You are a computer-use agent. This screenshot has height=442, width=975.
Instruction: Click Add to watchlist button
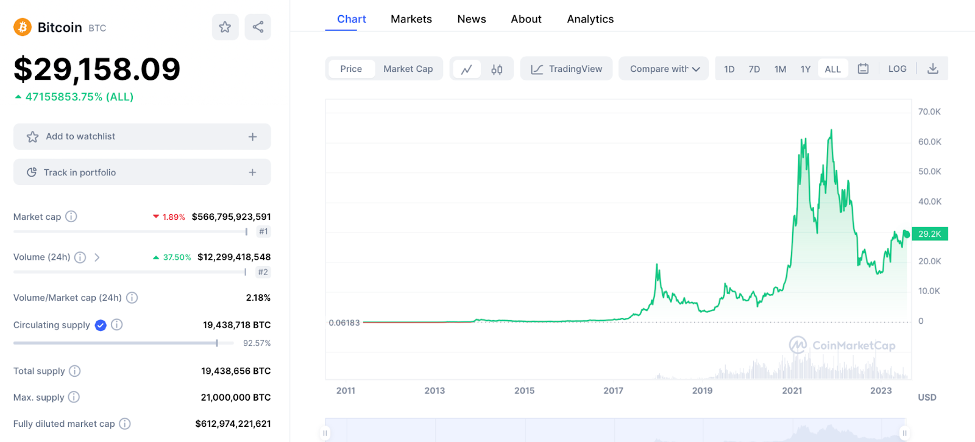pyautogui.click(x=142, y=137)
